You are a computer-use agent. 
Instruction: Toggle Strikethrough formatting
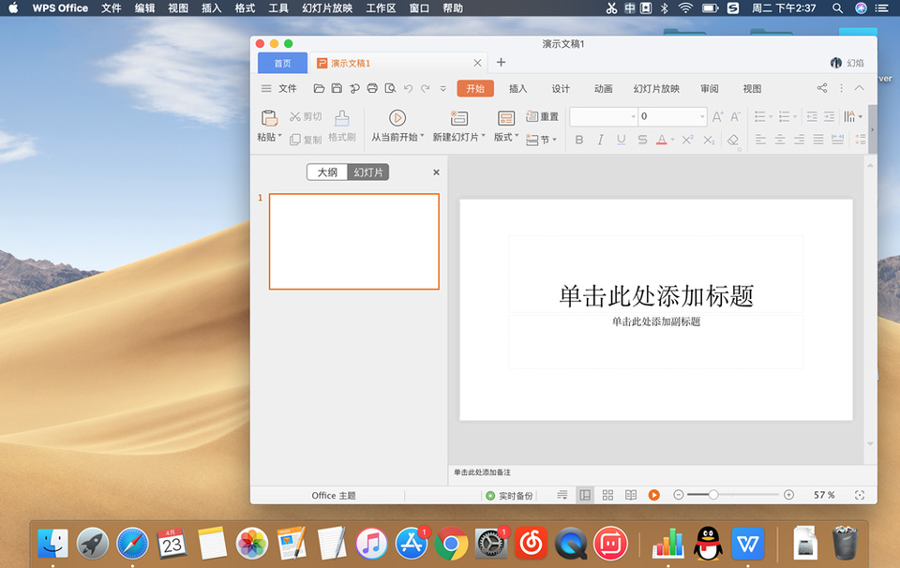tap(642, 140)
